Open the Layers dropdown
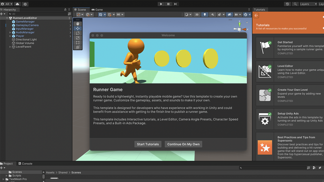 308,4
